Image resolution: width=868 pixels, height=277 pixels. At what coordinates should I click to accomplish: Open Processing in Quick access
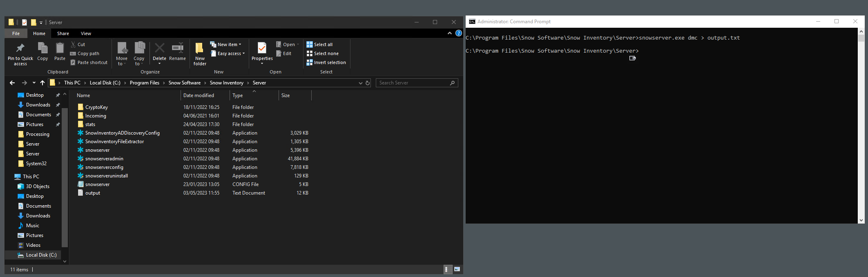click(x=38, y=134)
